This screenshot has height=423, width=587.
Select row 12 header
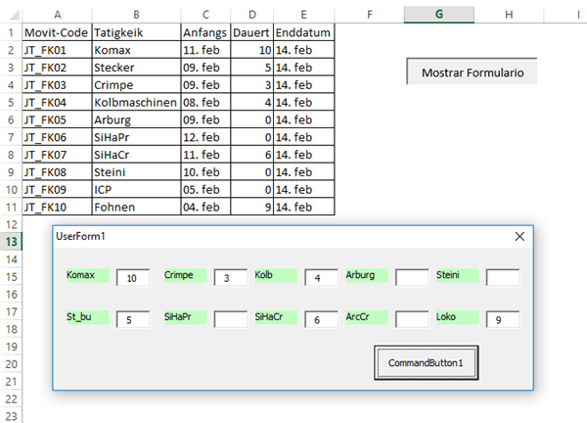click(x=11, y=224)
